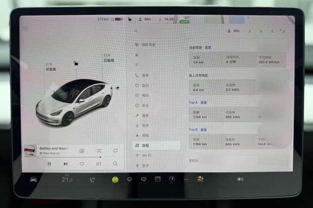
Task: Reset Trip A with its 重置 link
Action: click(x=204, y=103)
